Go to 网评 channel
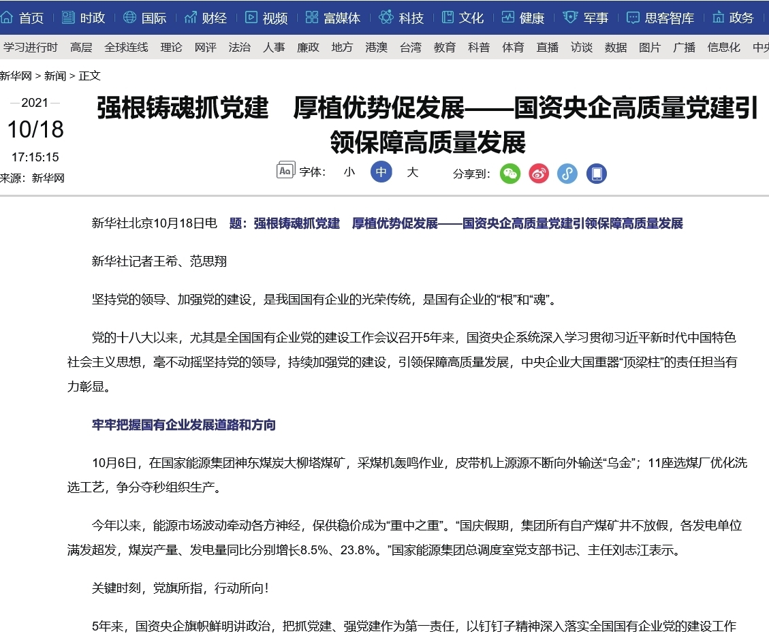Viewport: 769px width, 638px height. pyautogui.click(x=206, y=47)
